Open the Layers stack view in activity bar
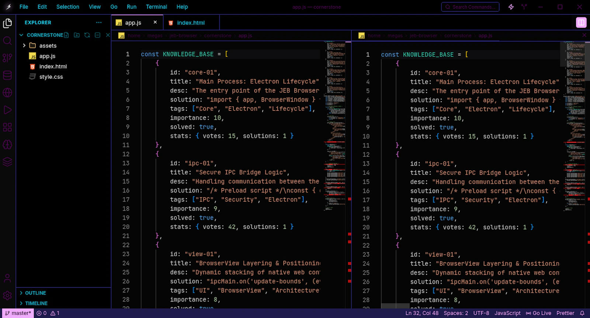Image resolution: width=590 pixels, height=318 pixels. tap(7, 162)
